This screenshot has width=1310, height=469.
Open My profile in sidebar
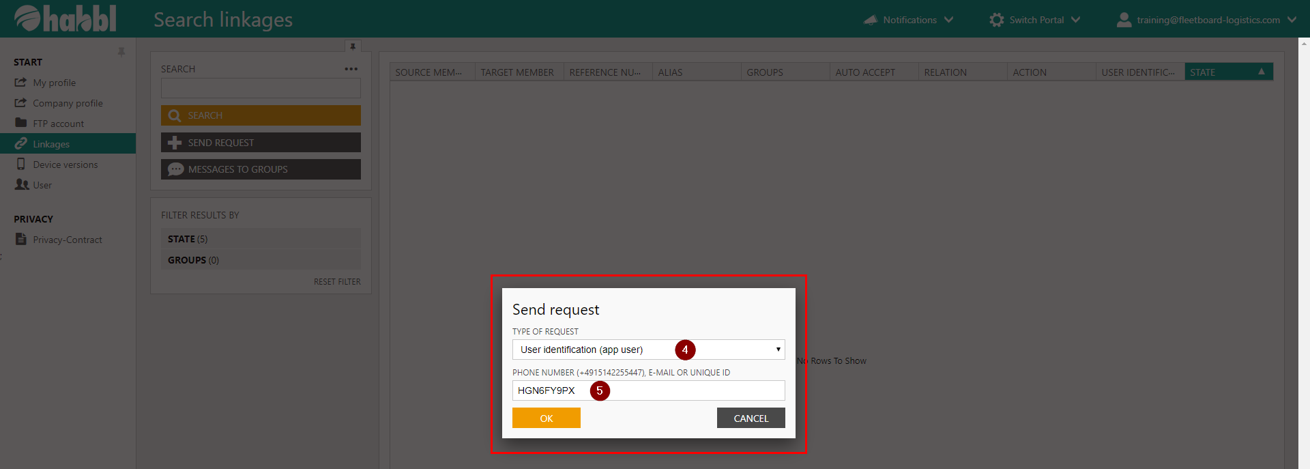click(54, 83)
